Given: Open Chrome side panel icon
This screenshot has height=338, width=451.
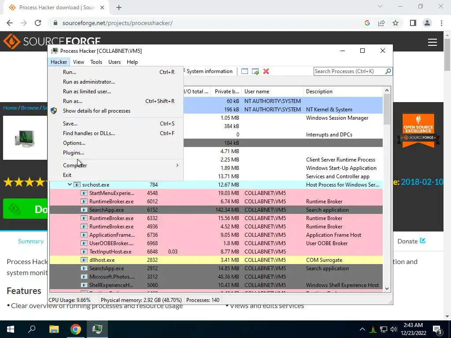Looking at the screenshot, I should click(x=413, y=23).
